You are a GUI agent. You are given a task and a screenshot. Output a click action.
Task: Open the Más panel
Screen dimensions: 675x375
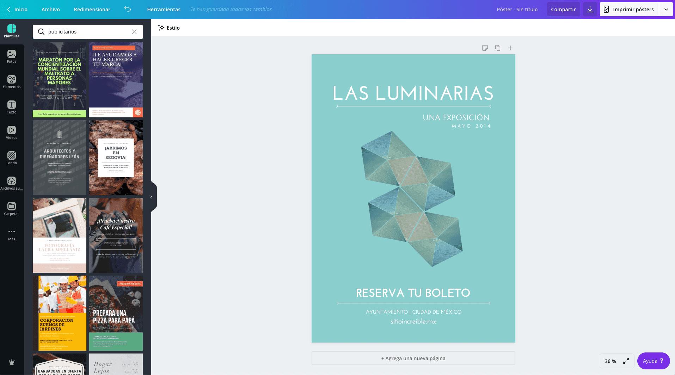(x=12, y=233)
